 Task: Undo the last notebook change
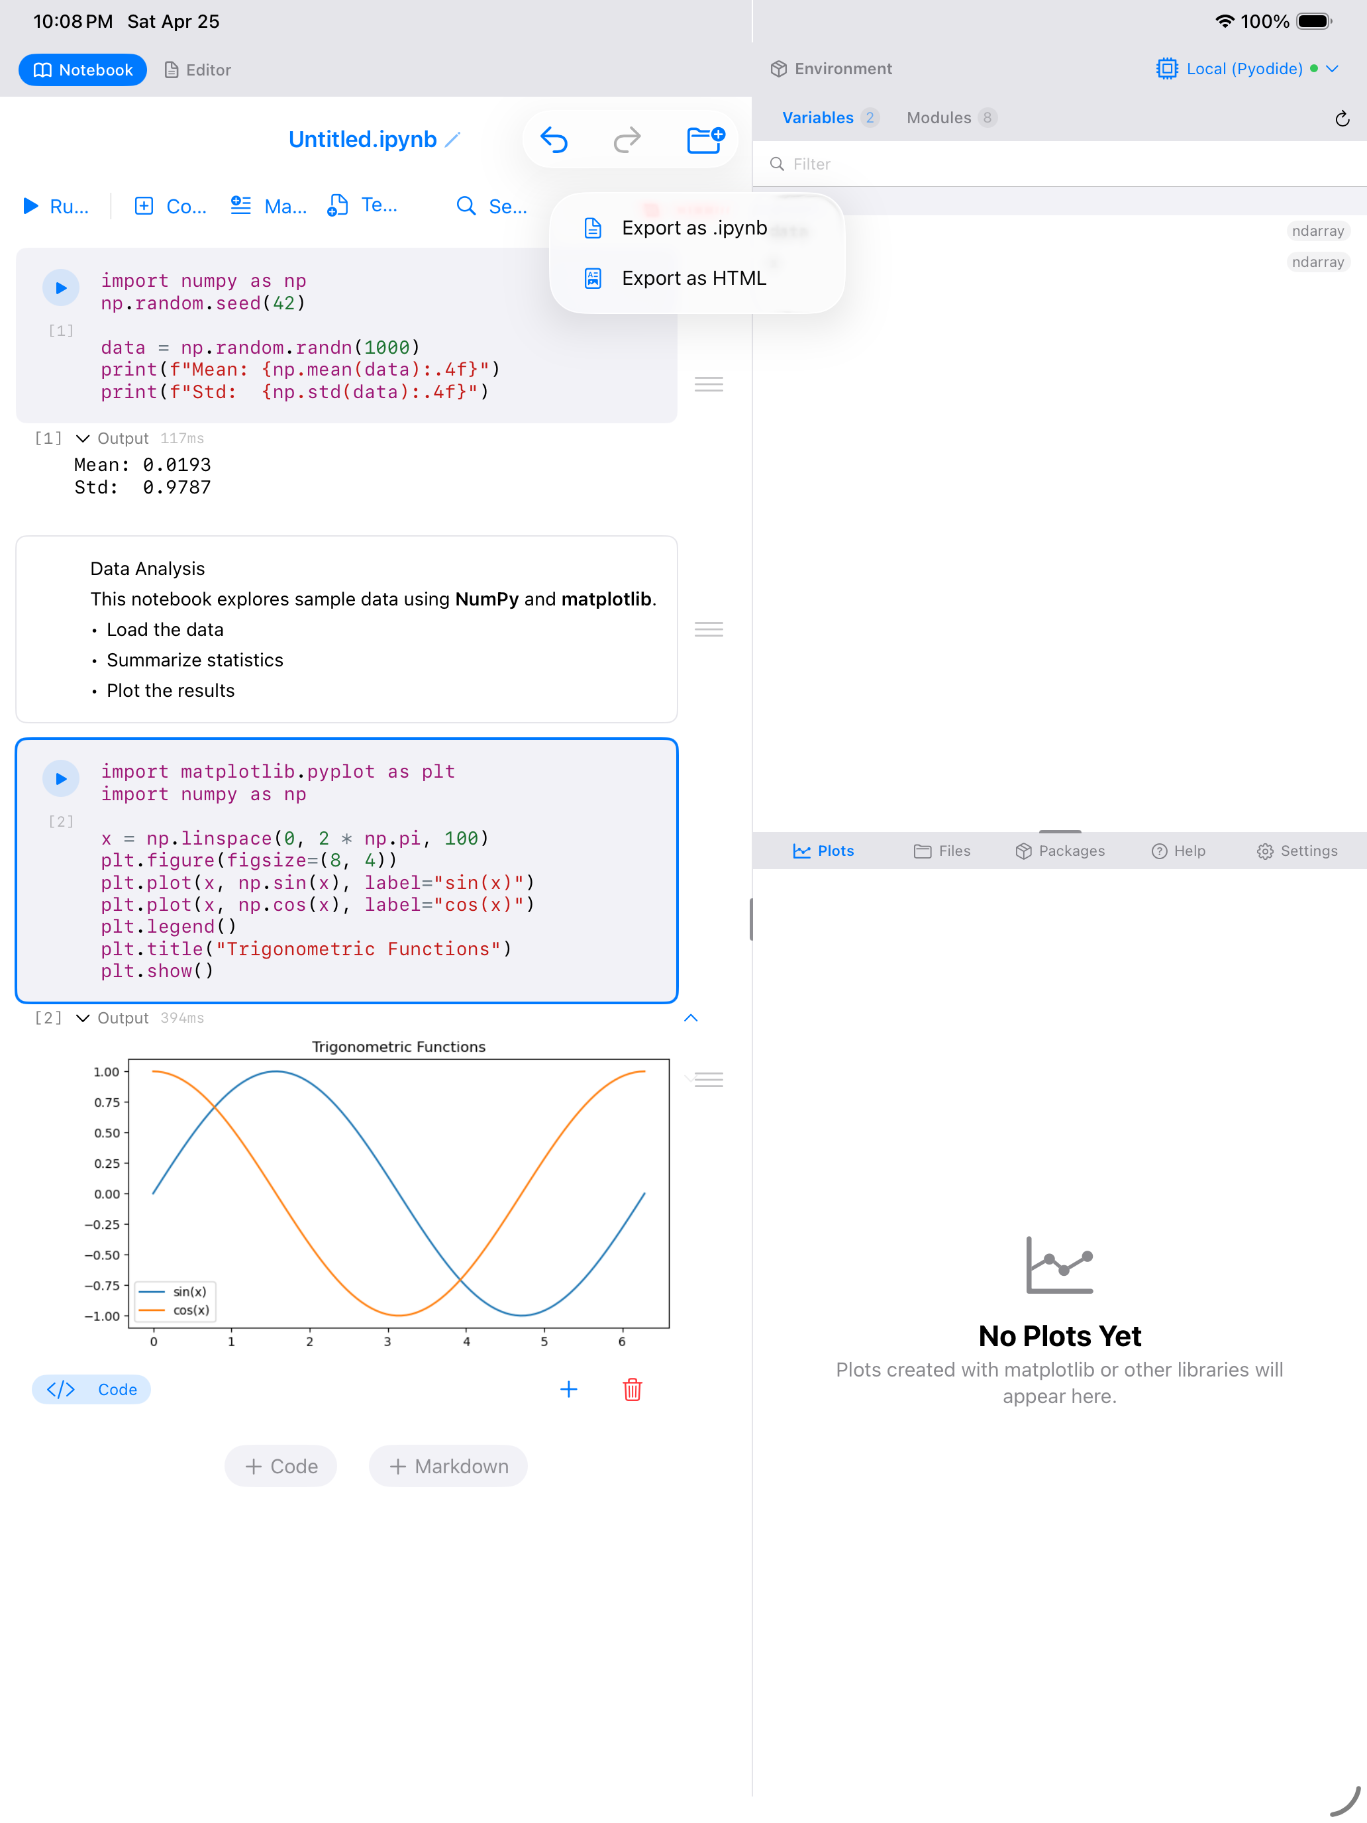(x=554, y=139)
